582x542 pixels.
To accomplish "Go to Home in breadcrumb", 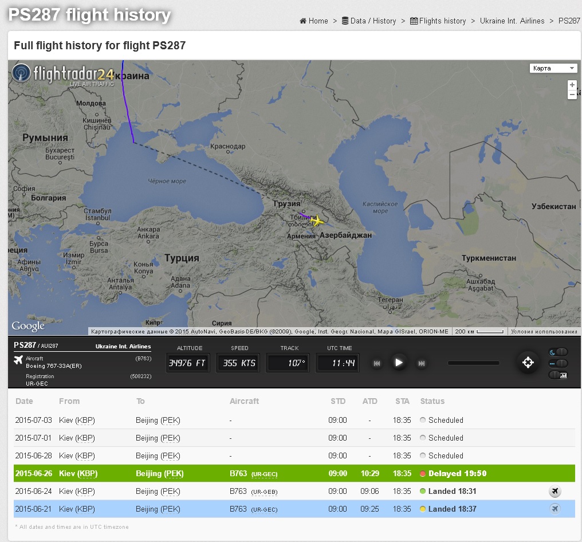I will point(314,21).
